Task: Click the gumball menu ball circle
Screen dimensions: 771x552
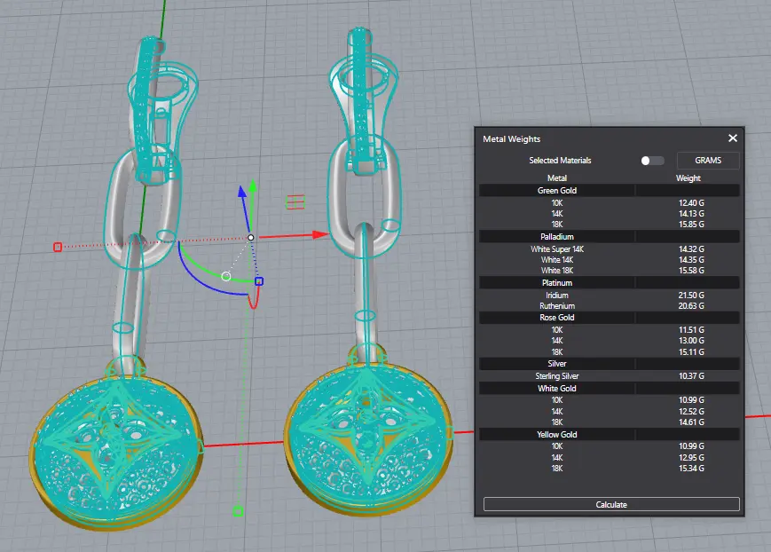Action: 226,277
